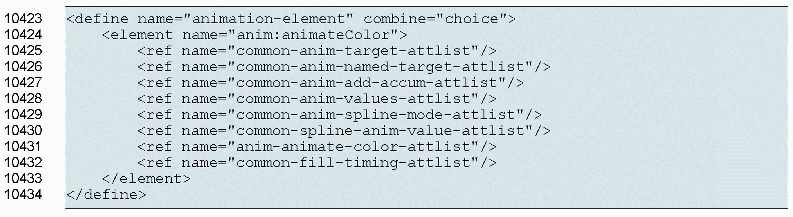The image size is (793, 217).
Task: Click the "common-anim-target-attlist" ref line
Action: (x=317, y=51)
